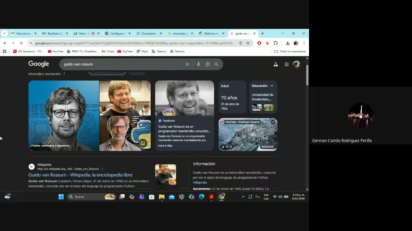Switch to the Meet tab
The image size is (412, 231).
(86, 33)
